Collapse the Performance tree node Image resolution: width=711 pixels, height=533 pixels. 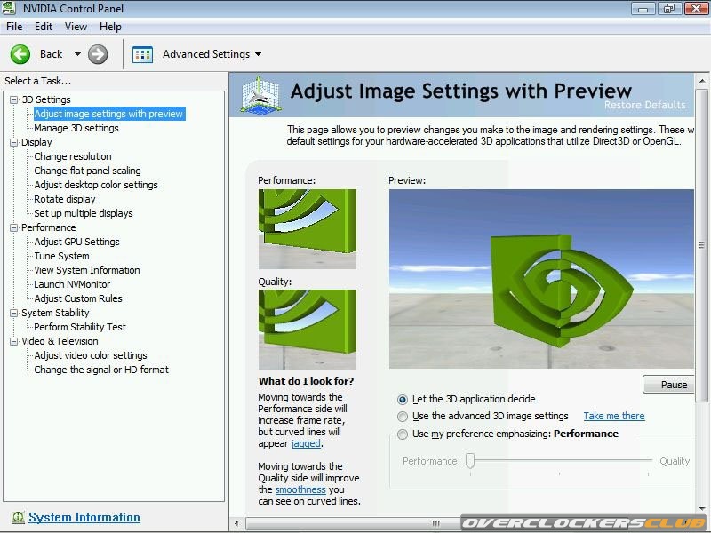[x=13, y=227]
